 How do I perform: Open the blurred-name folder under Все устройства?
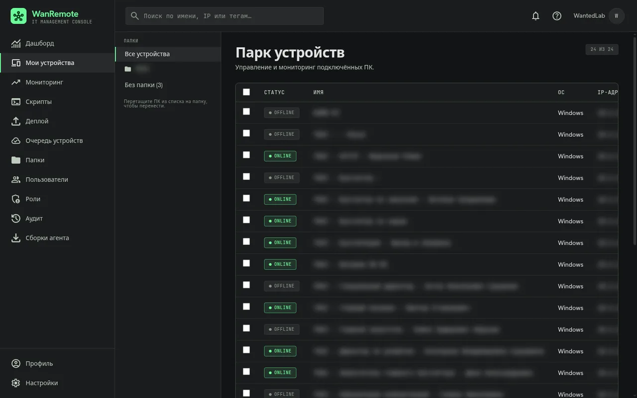pyautogui.click(x=168, y=69)
